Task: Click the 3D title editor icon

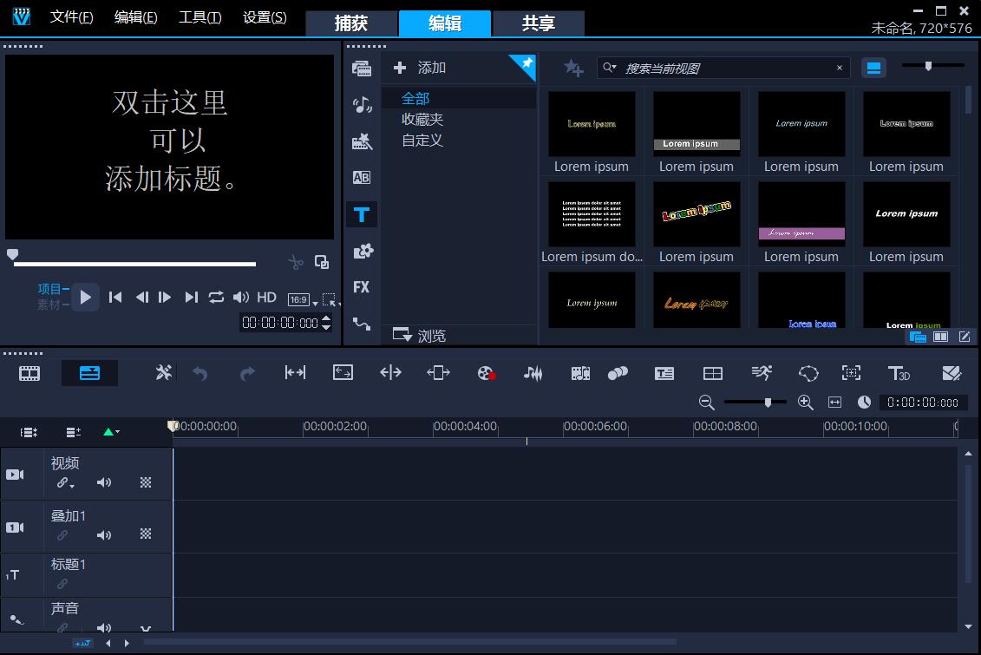Action: 899,373
